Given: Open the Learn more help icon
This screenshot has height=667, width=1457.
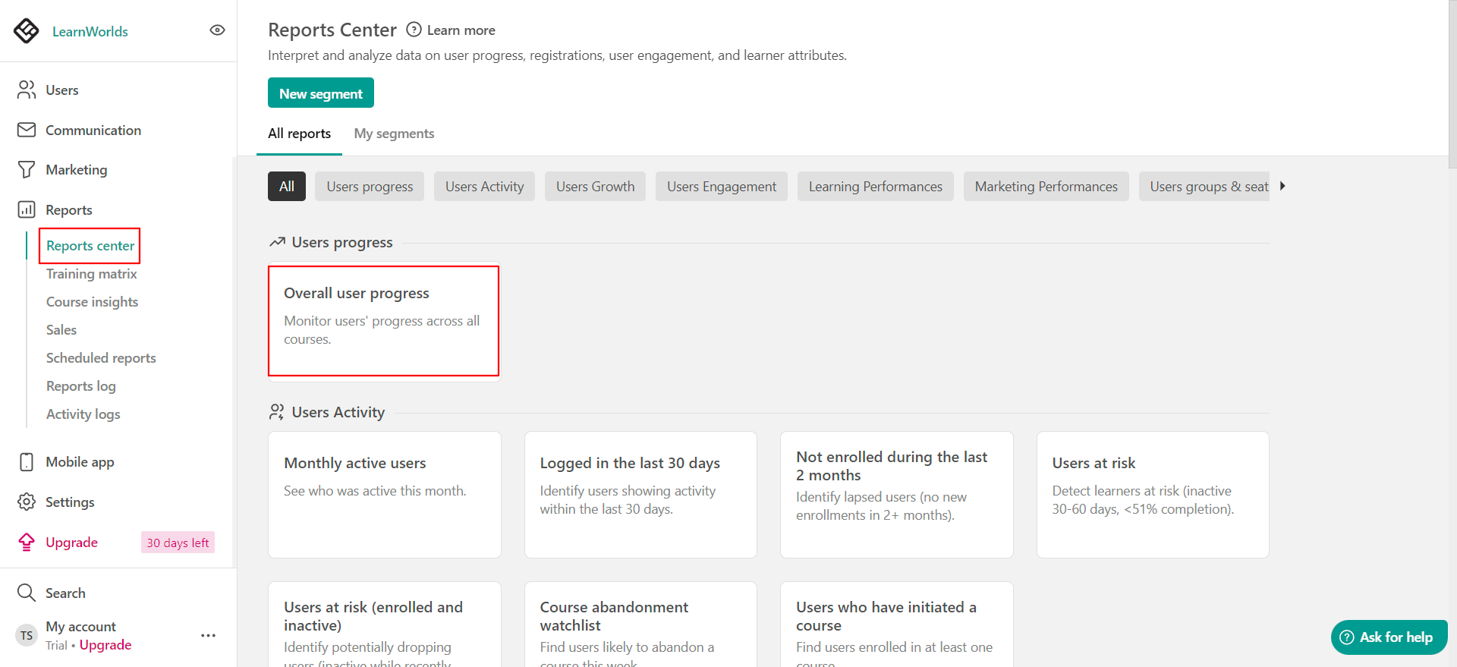Looking at the screenshot, I should (414, 30).
